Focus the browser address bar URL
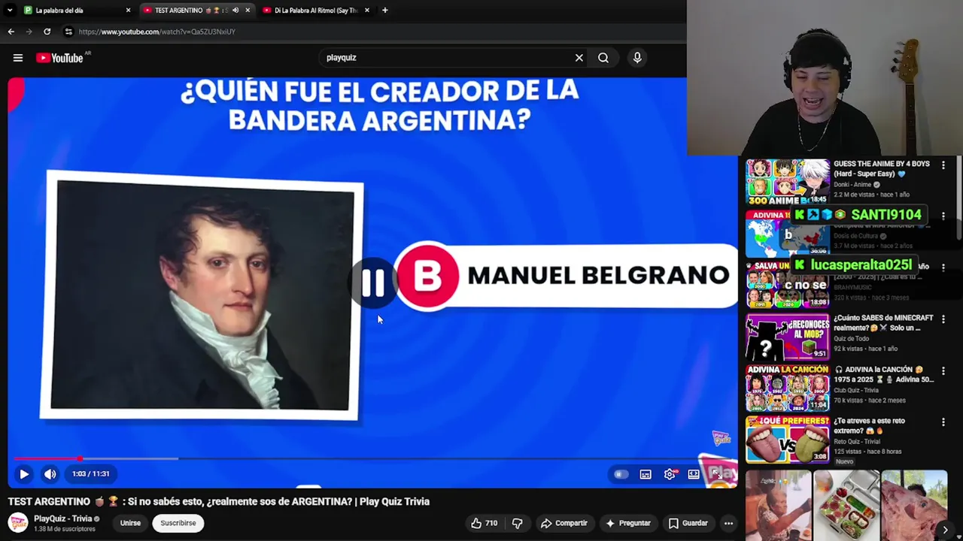This screenshot has width=963, height=541. pyautogui.click(x=157, y=32)
